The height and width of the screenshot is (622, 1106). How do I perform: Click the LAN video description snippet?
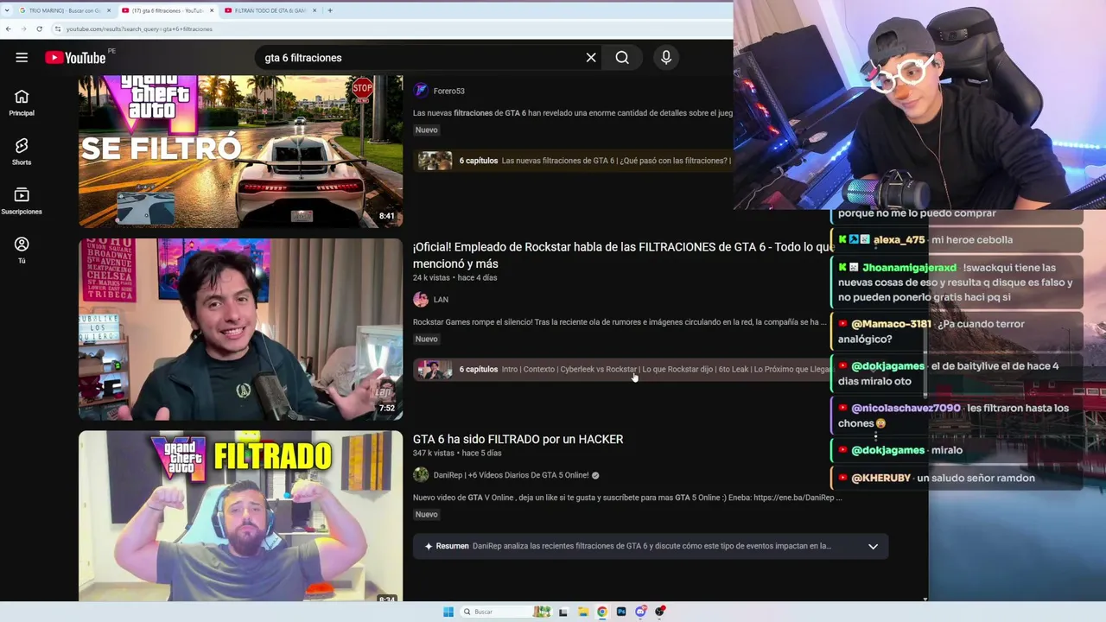pyautogui.click(x=620, y=322)
